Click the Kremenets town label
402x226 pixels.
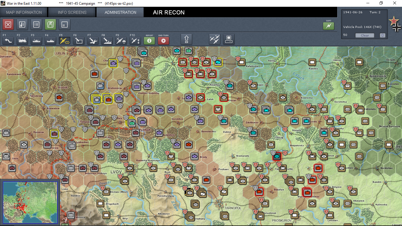click(242, 156)
